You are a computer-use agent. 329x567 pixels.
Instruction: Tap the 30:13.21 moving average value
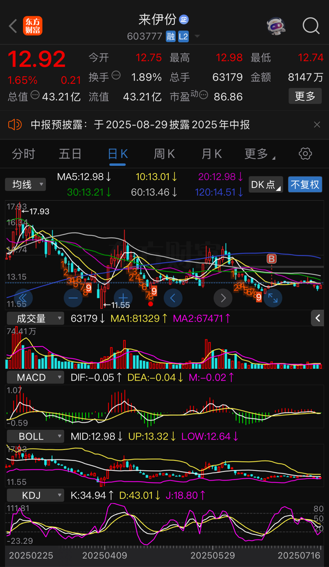tap(89, 192)
